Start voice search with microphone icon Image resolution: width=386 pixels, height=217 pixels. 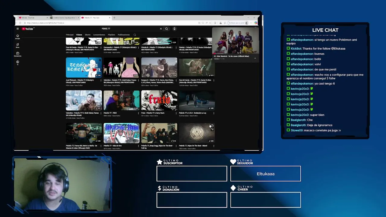point(174,29)
